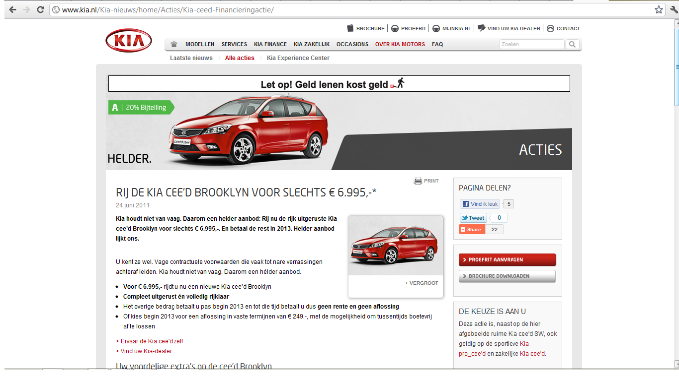Click the tweet count 0
The width and height of the screenshot is (679, 381).
coord(499,218)
